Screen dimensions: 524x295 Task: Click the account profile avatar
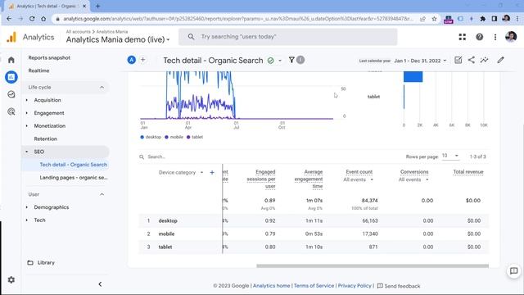click(511, 37)
